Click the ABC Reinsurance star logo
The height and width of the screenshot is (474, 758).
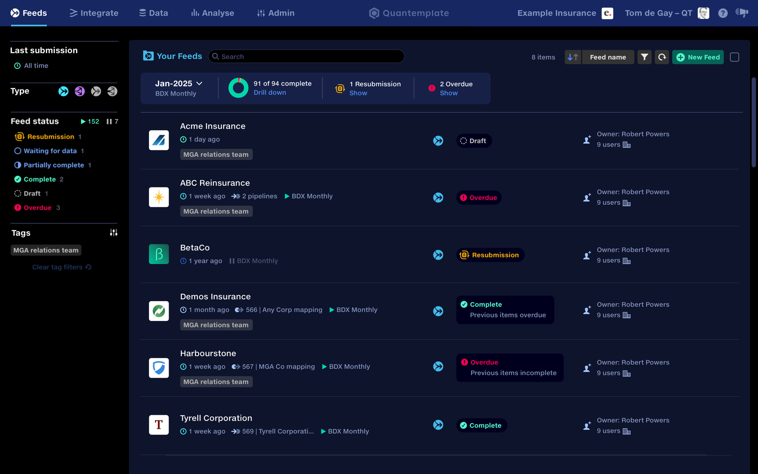point(159,197)
